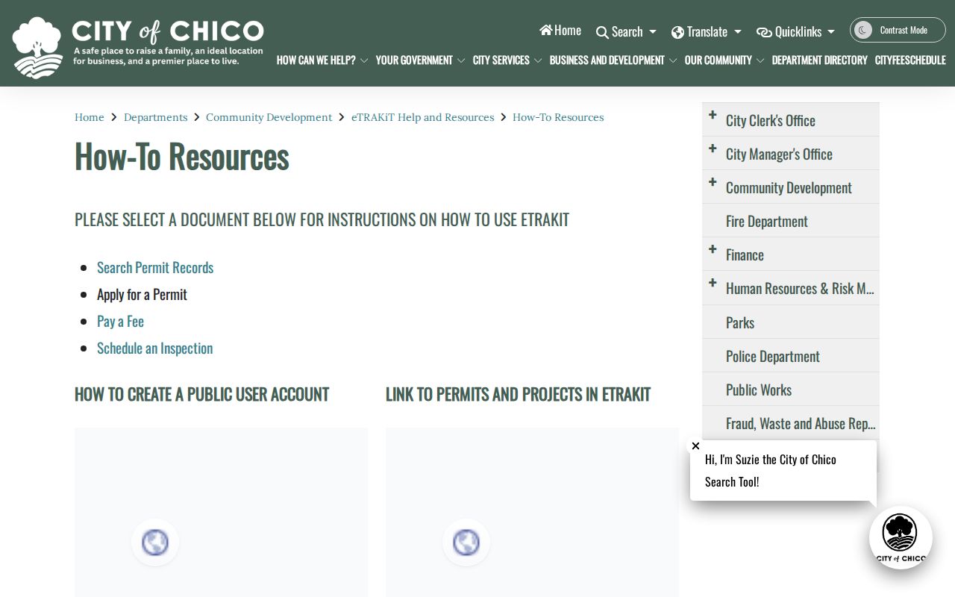Open Schedule an Inspection link
This screenshot has width=955, height=597.
pos(154,348)
